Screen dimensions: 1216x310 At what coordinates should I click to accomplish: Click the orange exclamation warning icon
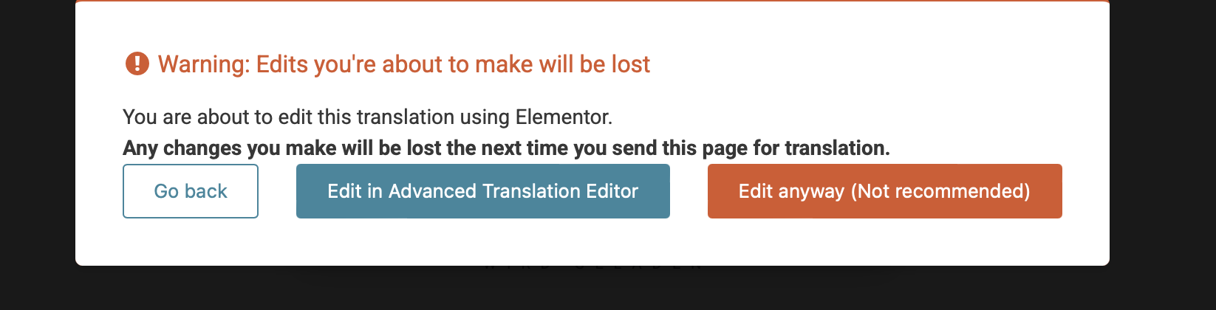(137, 63)
